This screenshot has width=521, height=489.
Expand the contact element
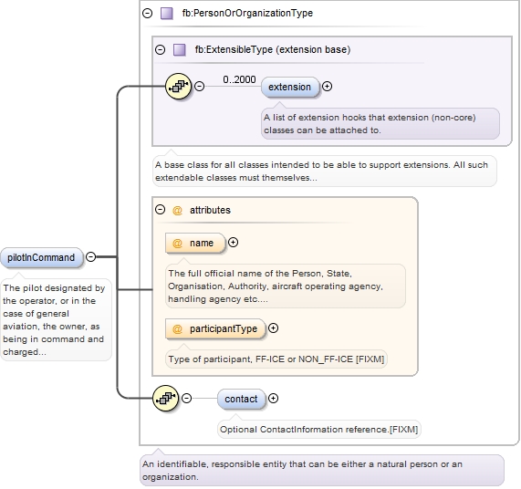point(273,398)
